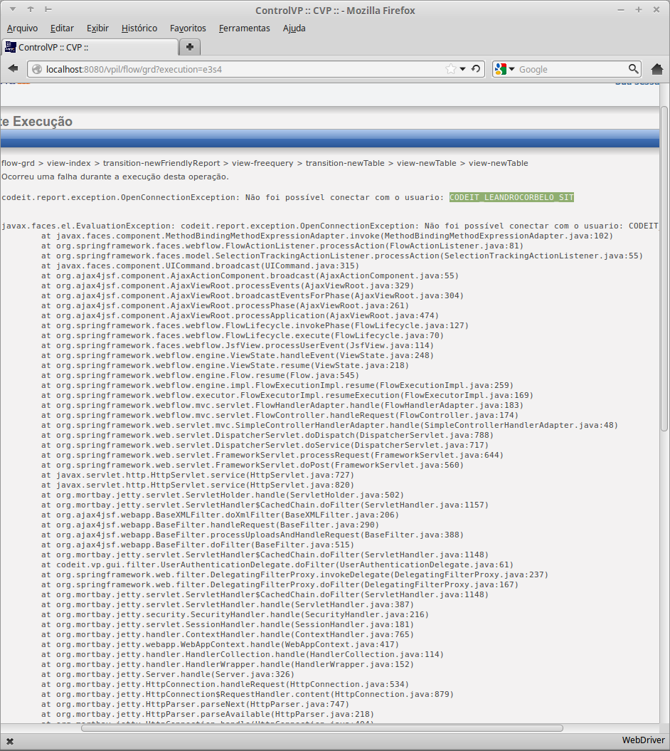This screenshot has height=751, width=670.
Task: Click the Server.java:326 stack line
Action: pyautogui.click(x=168, y=674)
